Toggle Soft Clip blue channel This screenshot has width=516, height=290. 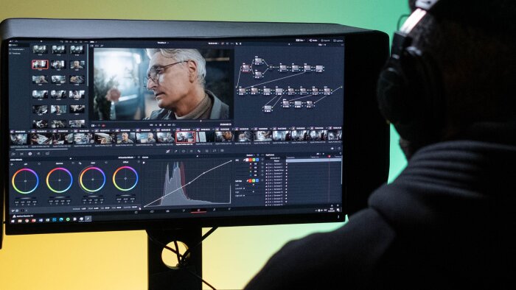tap(257, 180)
